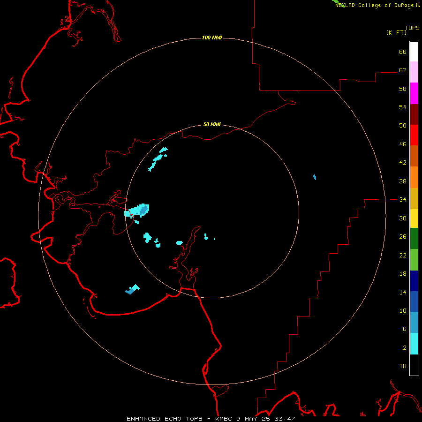The image size is (422, 422).
Task: Pick the medium blue legend swatch
Action: pos(414,301)
